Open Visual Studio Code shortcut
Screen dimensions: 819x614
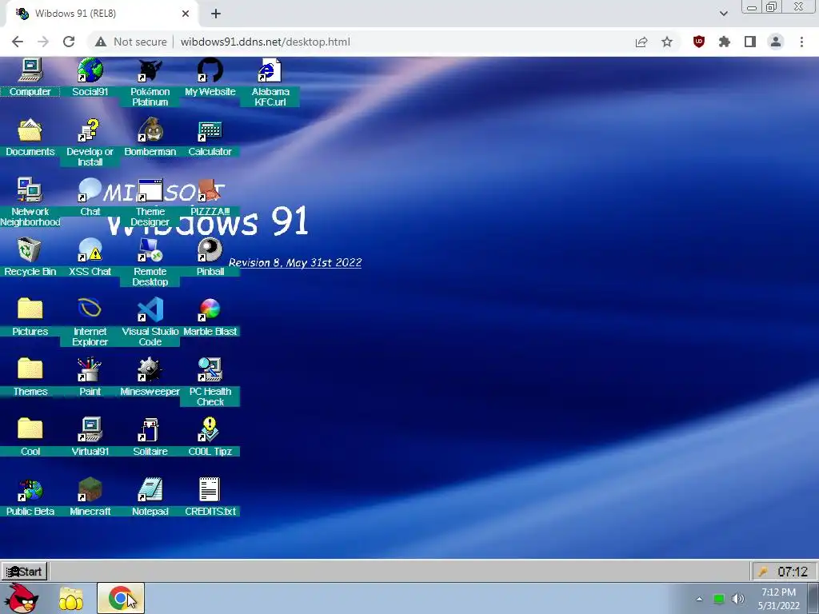[x=150, y=322]
